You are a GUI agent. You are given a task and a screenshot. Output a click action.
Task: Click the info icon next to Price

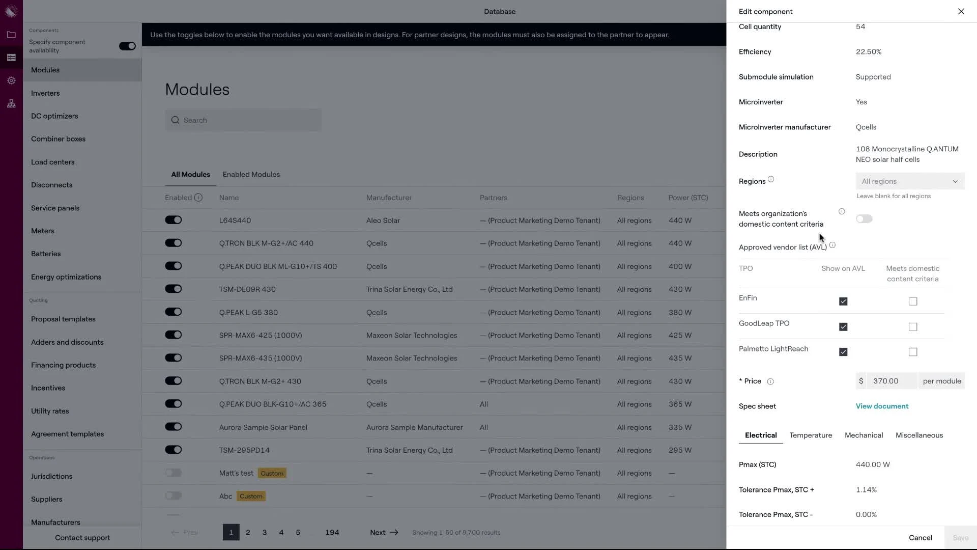770,381
